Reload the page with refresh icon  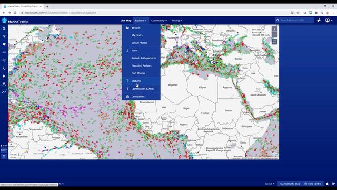tap(15, 13)
